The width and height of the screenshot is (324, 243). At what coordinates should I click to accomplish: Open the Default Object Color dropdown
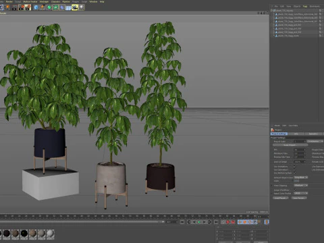click(300, 178)
